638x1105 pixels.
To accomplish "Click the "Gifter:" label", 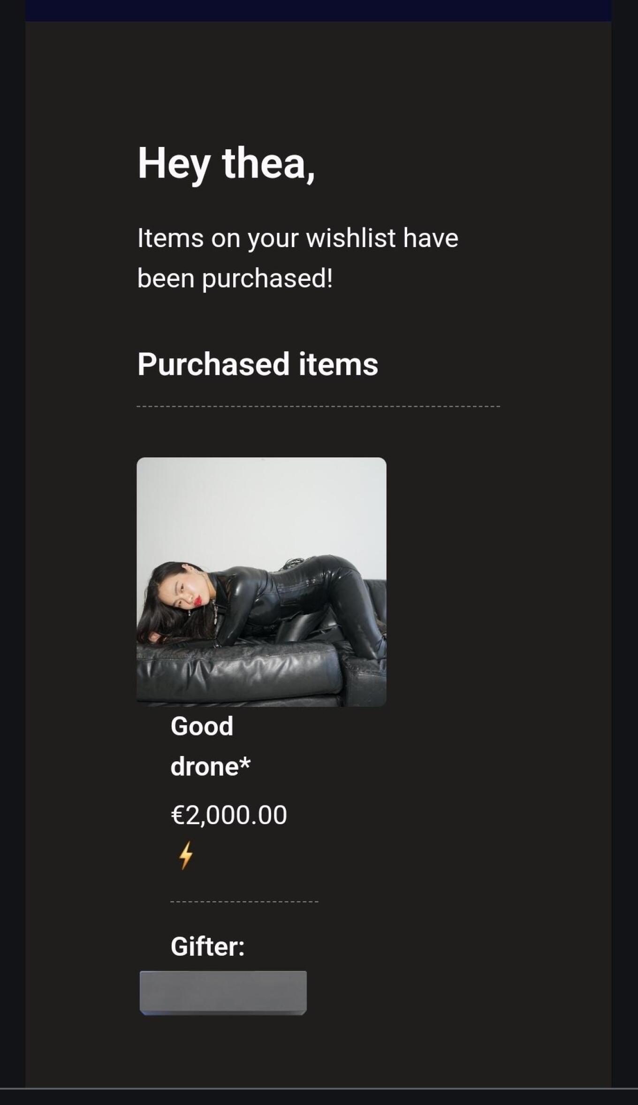I will tap(207, 946).
